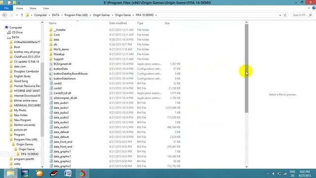Viewport: 316px width, 178px height.
Task: Sort files by the Name column
Action: pos(53,23)
